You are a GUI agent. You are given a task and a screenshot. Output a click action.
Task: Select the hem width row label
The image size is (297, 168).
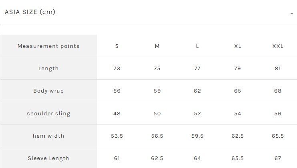tap(48, 136)
